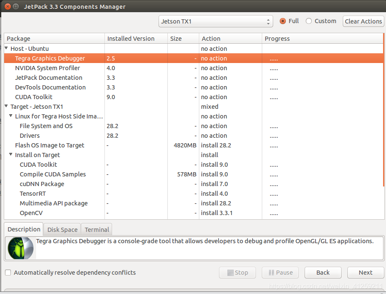Select the Full install radio button
Screen dimensions: 386x294
[283, 21]
